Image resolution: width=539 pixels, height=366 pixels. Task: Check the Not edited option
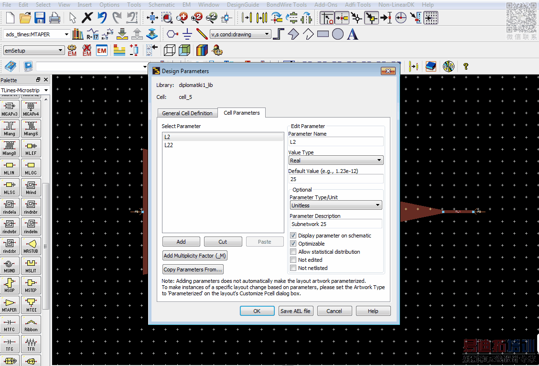click(x=293, y=260)
